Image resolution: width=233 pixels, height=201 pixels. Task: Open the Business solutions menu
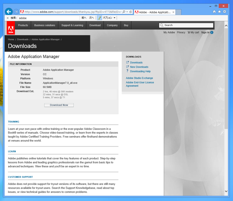[x=45, y=25]
